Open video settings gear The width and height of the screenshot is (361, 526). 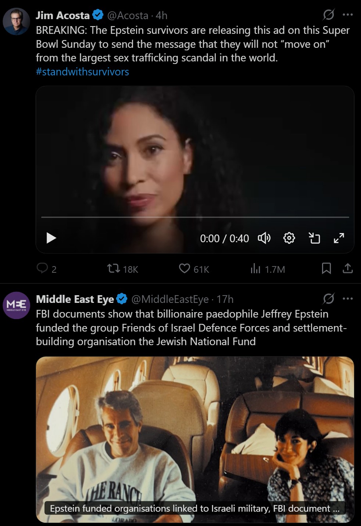(289, 238)
